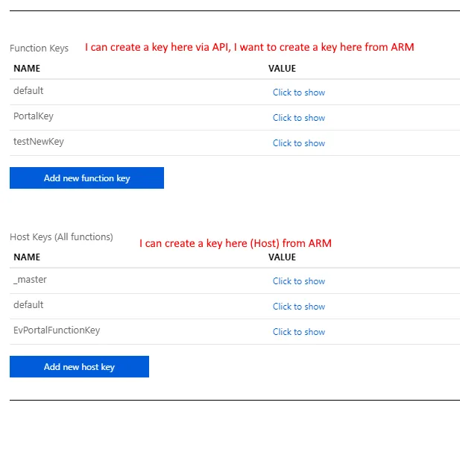The height and width of the screenshot is (461, 460).
Task: Click the Host Keys (All functions) heading
Action: [61, 237]
